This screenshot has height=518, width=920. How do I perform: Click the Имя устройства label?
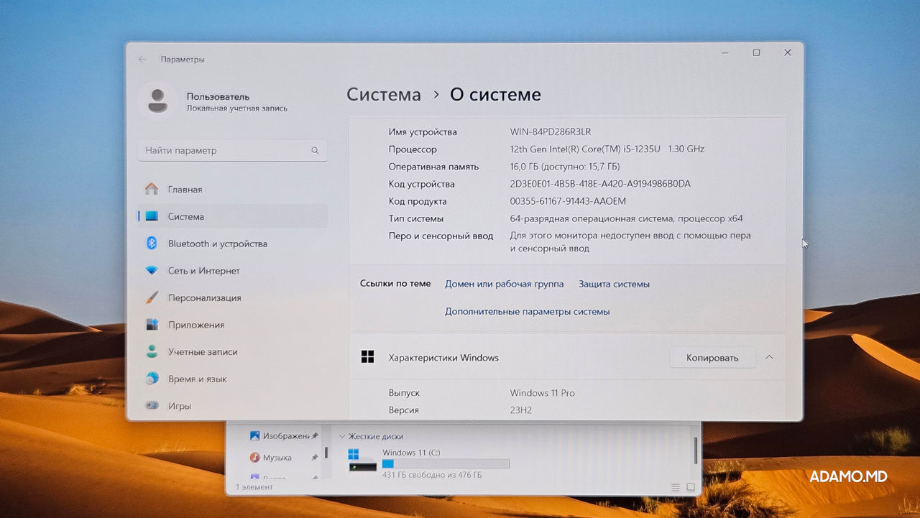(x=423, y=132)
